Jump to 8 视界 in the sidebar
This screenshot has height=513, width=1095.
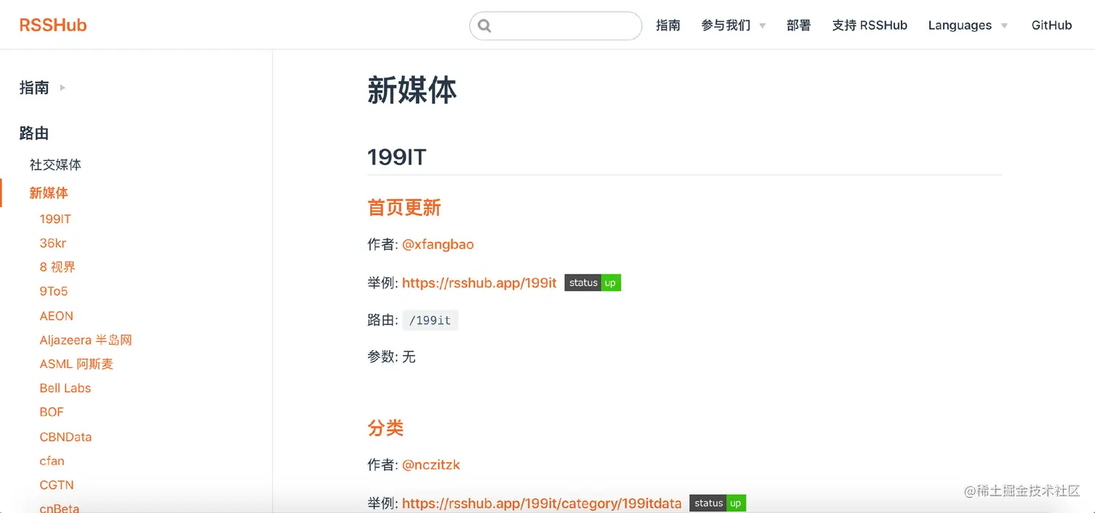(x=57, y=267)
